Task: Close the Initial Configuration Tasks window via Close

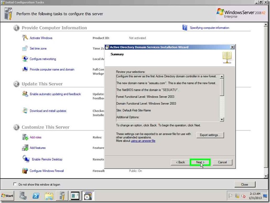Action: tap(244, 185)
